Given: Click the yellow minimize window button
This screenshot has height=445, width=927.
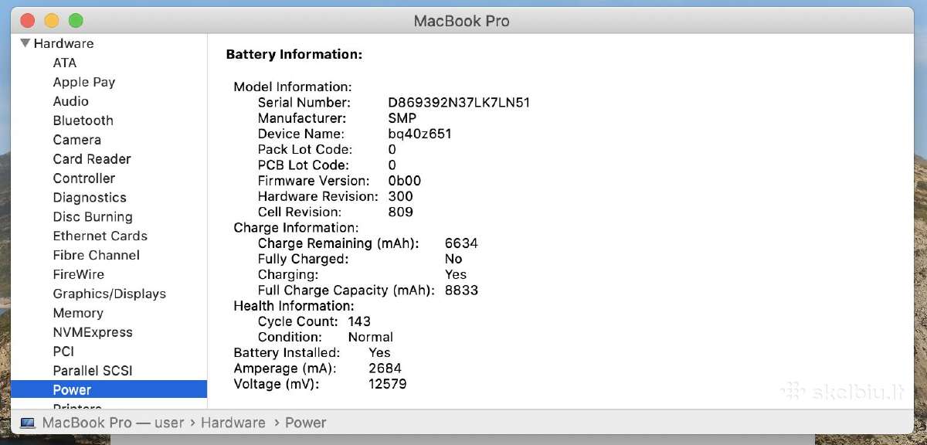Looking at the screenshot, I should coord(52,21).
